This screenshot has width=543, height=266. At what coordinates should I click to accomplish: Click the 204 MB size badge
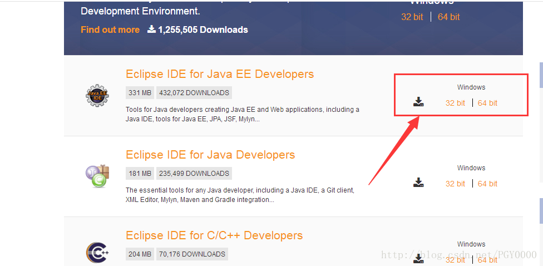[140, 254]
